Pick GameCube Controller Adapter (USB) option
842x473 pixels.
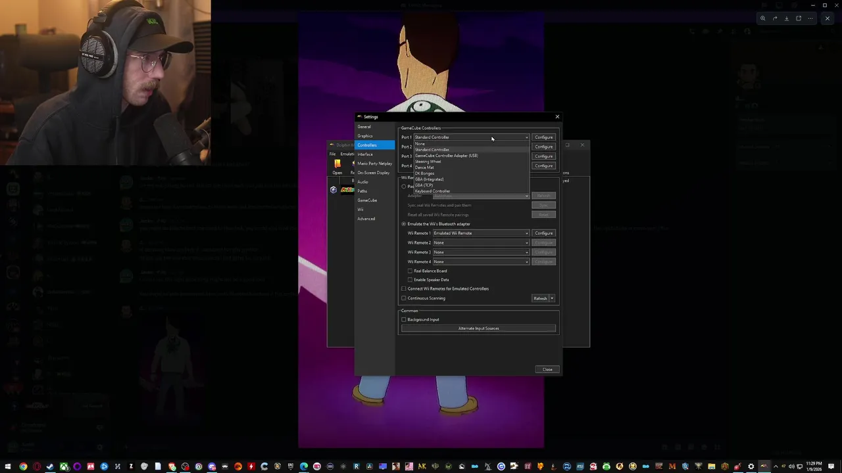[471, 156]
